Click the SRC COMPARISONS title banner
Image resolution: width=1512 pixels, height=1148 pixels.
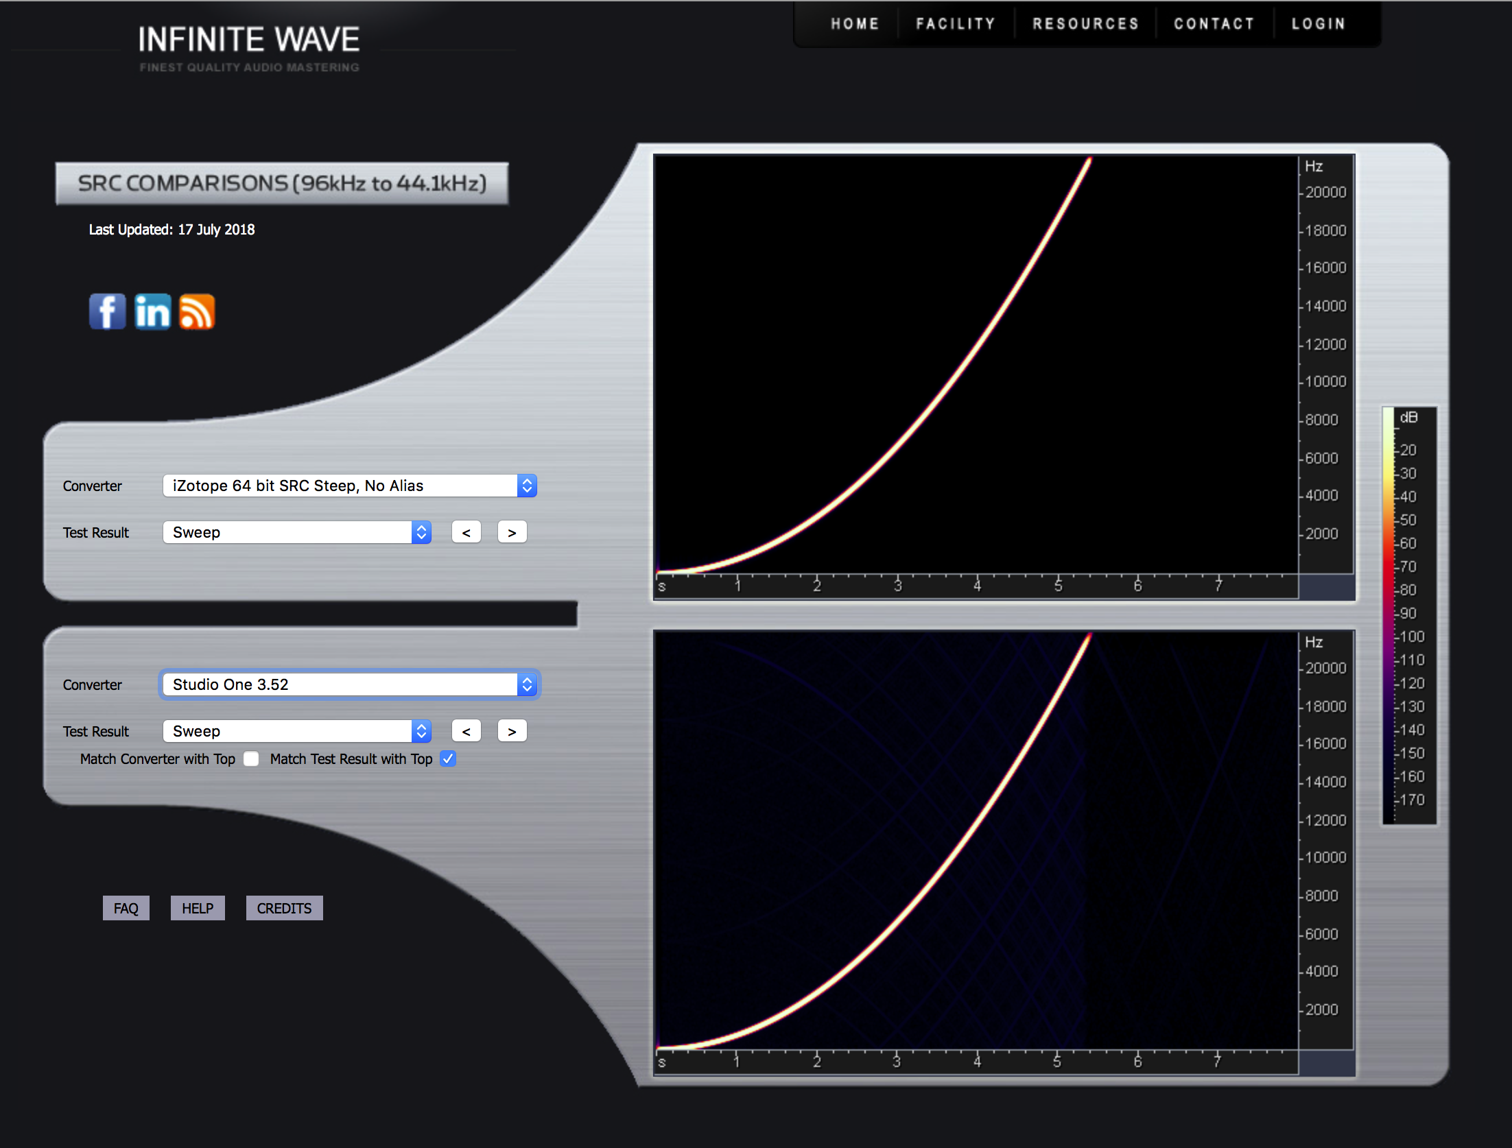pyautogui.click(x=282, y=184)
